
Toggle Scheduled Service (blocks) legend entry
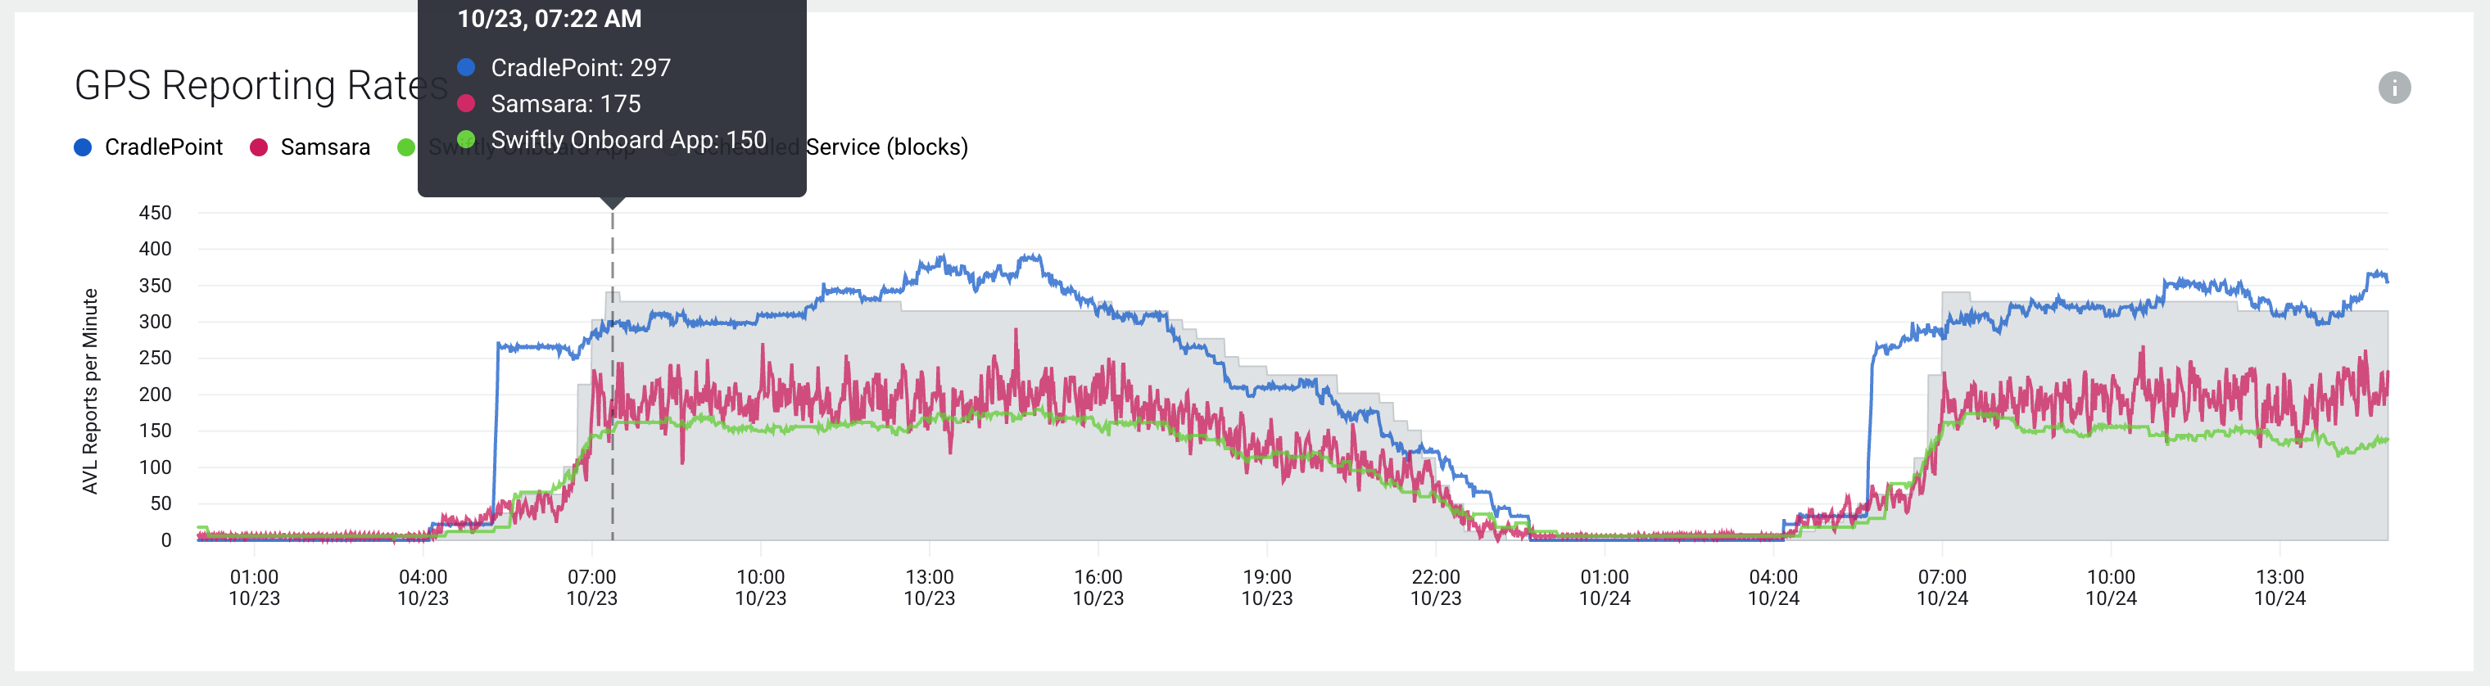[886, 147]
